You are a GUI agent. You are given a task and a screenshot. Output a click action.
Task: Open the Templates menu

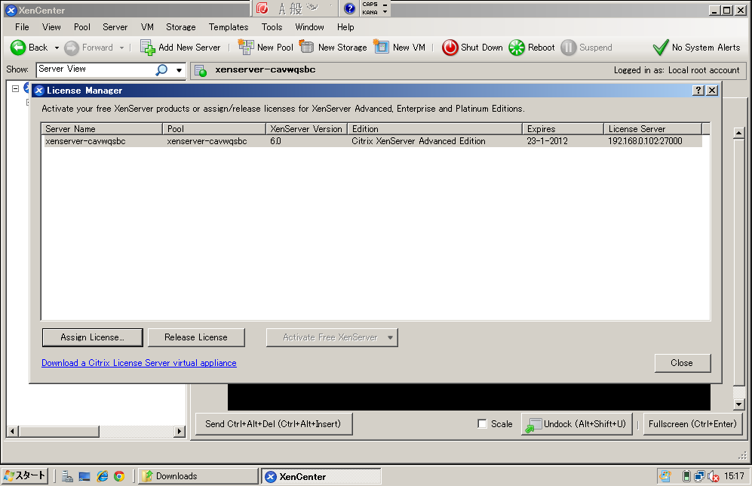click(229, 27)
